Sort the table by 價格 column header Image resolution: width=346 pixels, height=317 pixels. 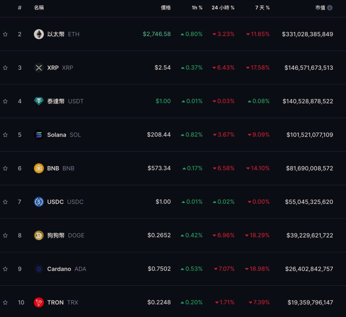[166, 8]
